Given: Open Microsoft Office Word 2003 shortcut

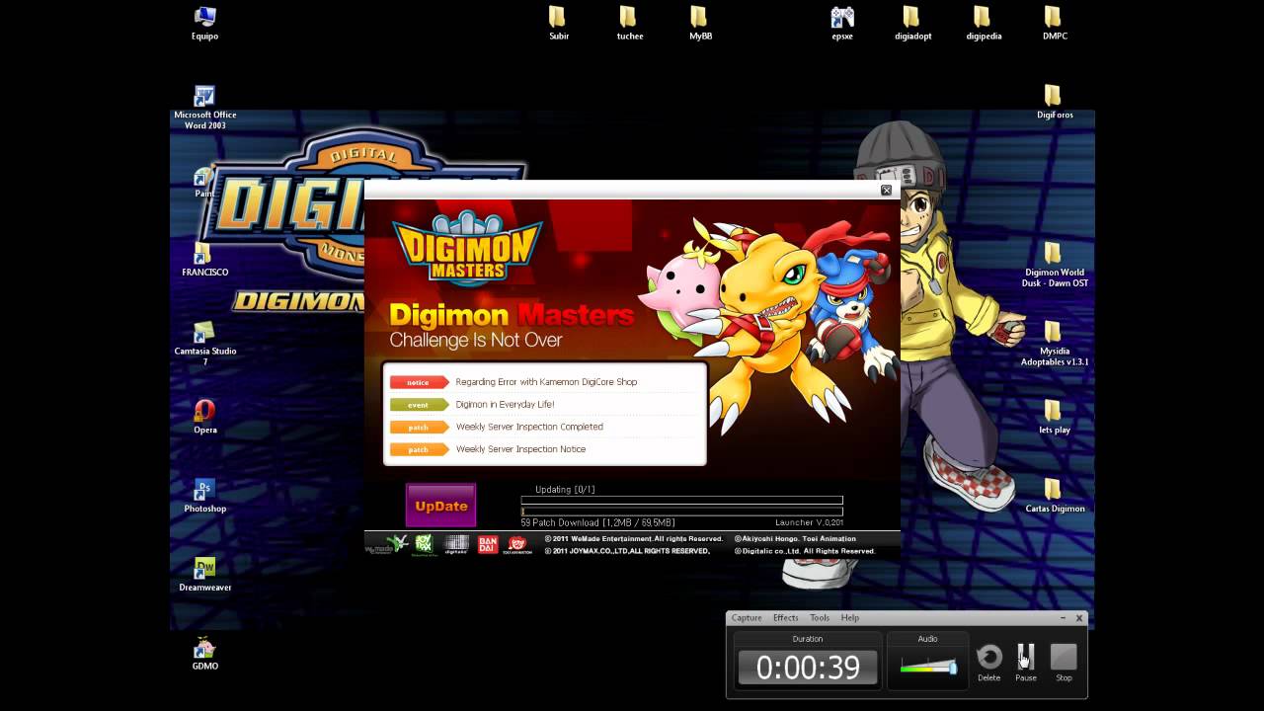Looking at the screenshot, I should coord(204,108).
